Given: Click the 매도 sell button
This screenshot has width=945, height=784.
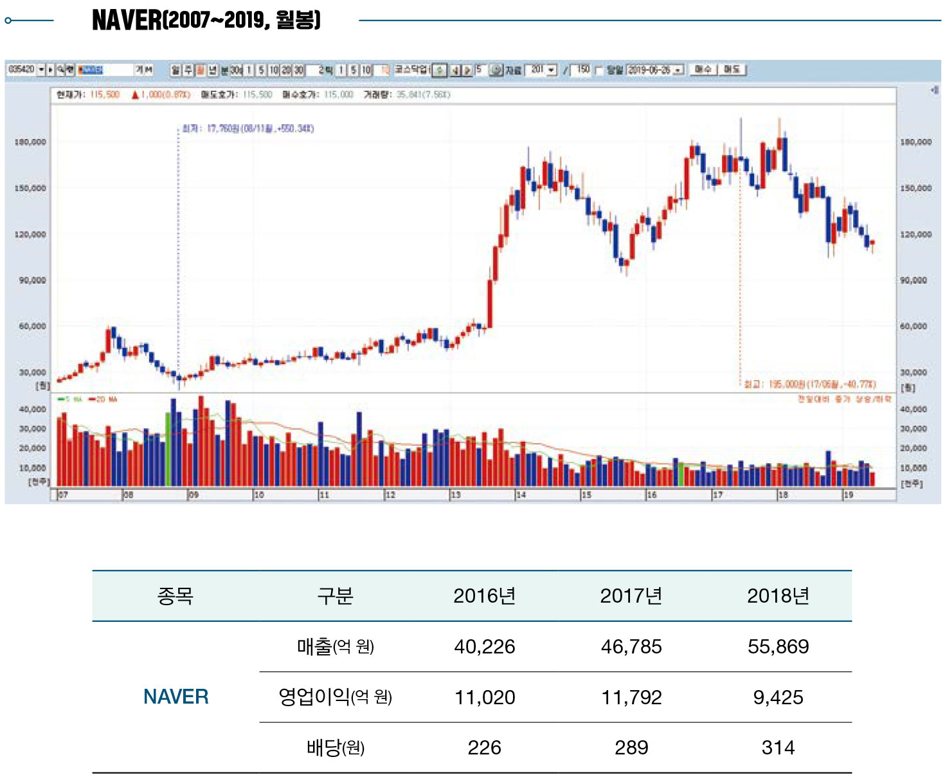Looking at the screenshot, I should [x=733, y=69].
